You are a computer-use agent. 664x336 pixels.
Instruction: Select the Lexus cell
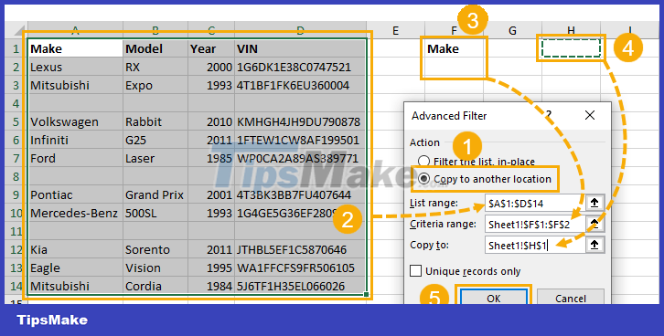75,67
